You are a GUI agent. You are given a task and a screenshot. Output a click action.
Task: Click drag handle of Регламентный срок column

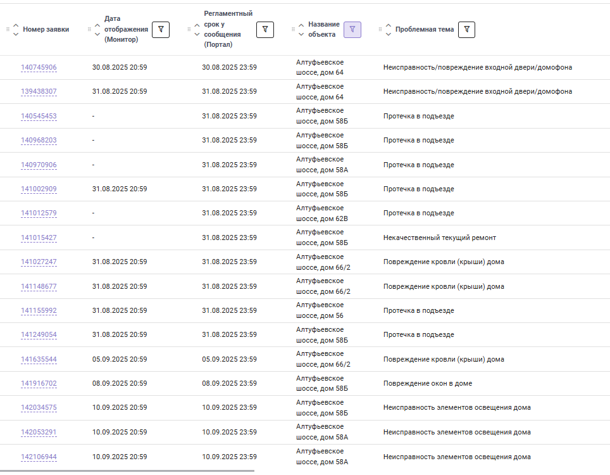click(189, 29)
